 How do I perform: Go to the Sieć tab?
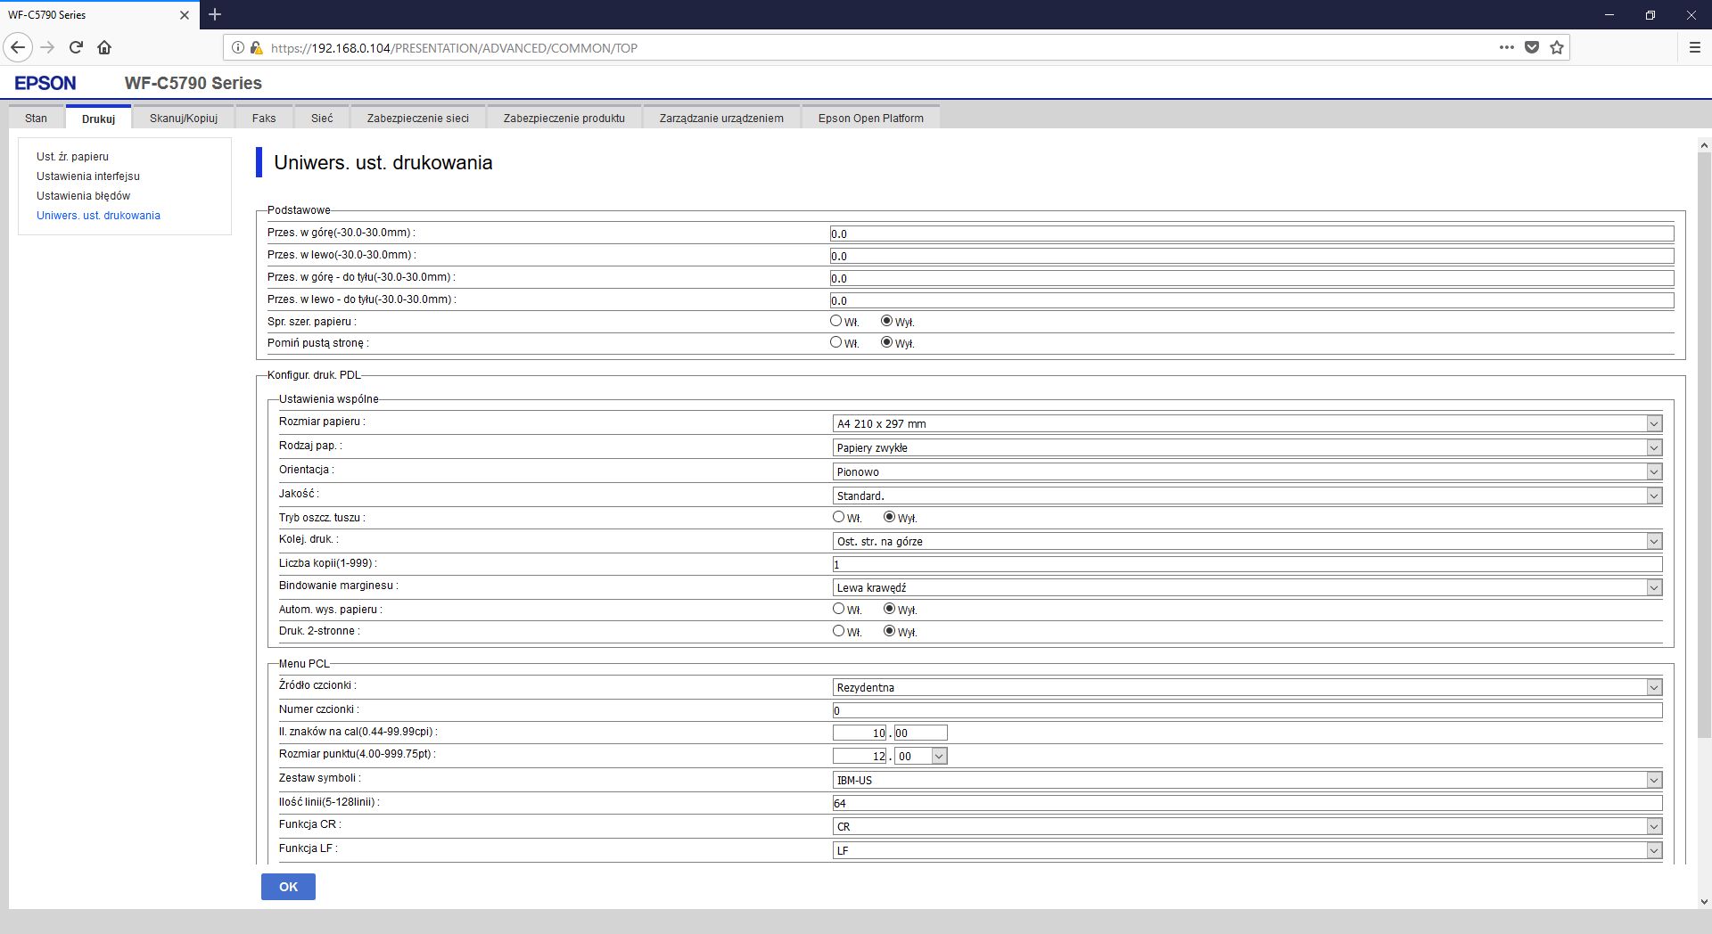[322, 118]
